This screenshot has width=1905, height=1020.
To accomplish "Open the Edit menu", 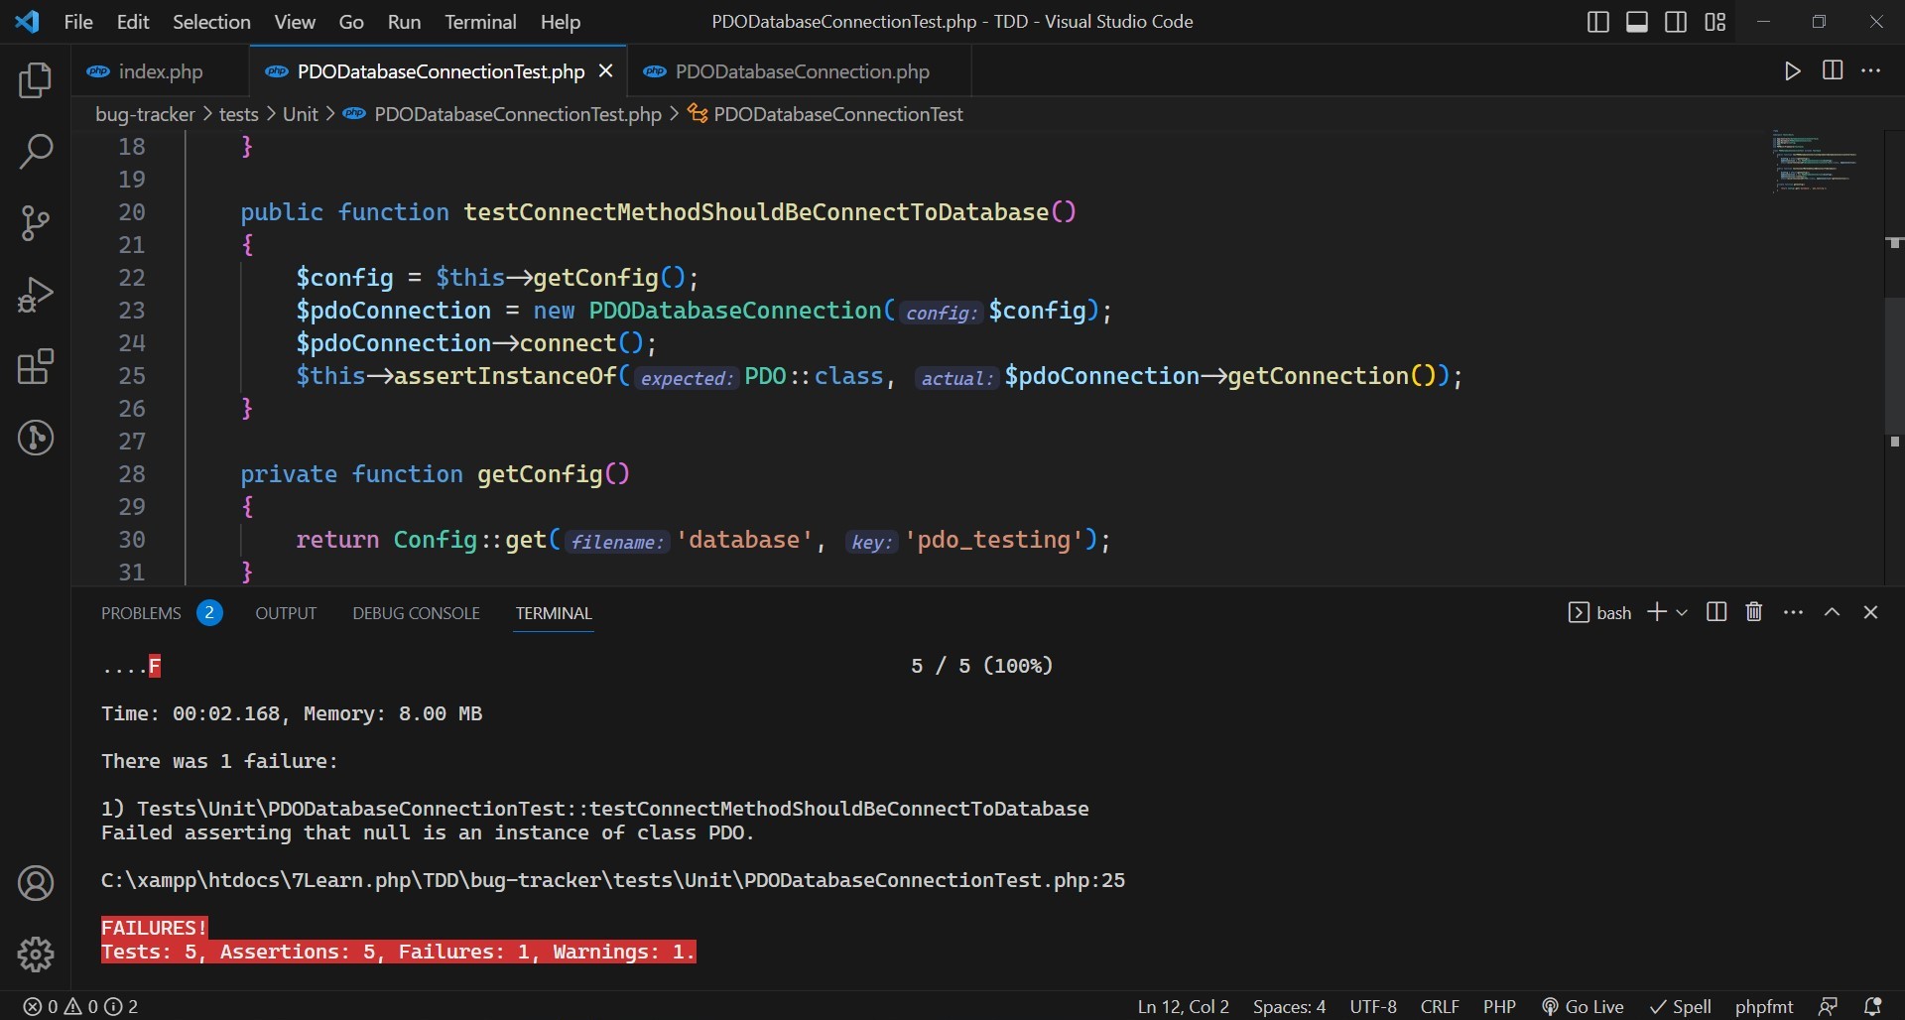I will 133,22.
